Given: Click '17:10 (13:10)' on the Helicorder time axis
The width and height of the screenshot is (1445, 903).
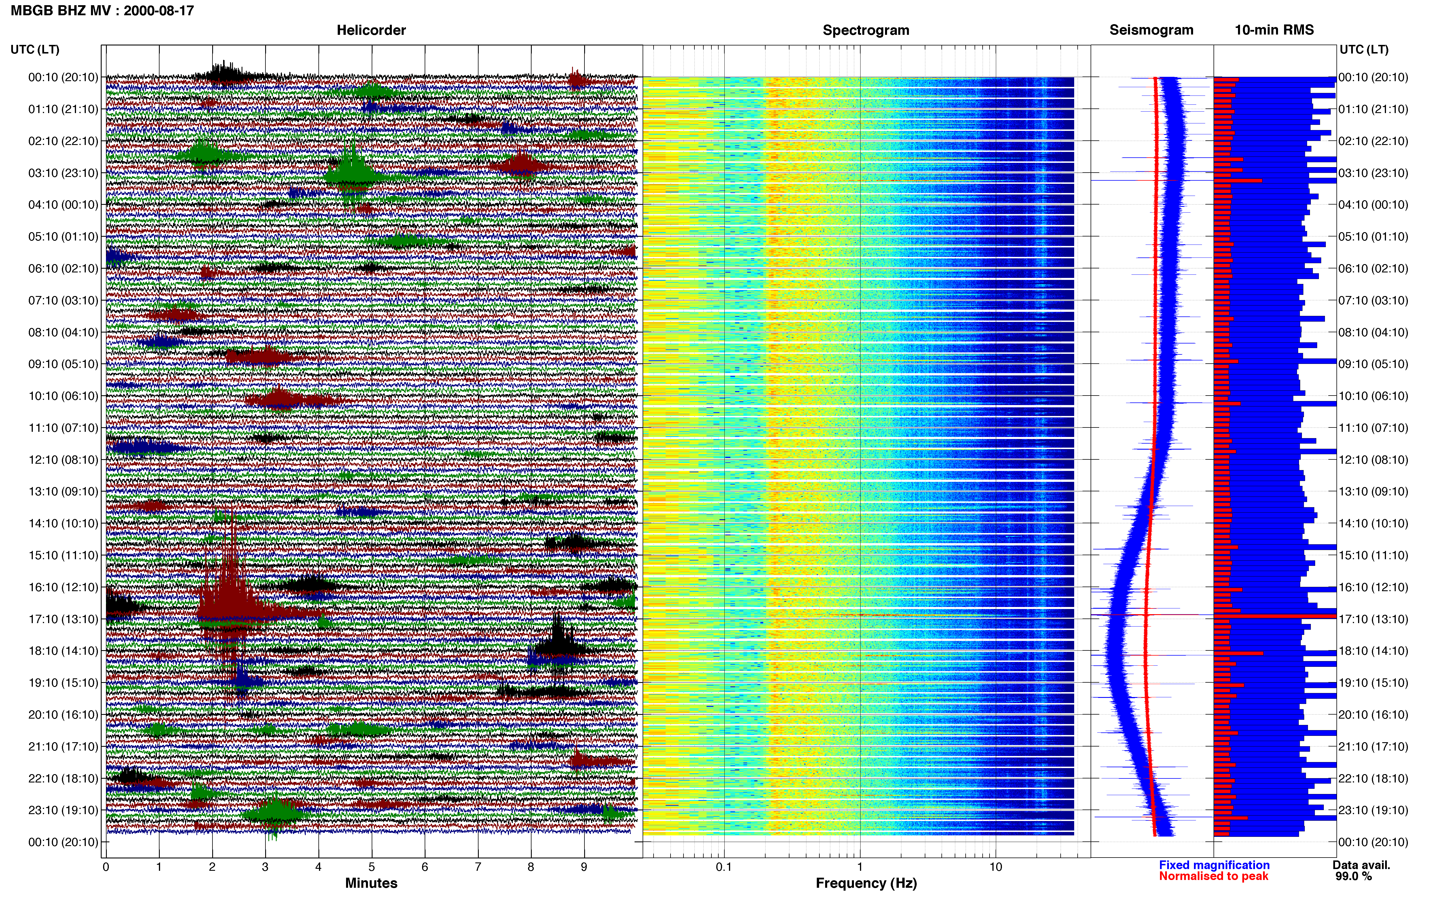Looking at the screenshot, I should (x=63, y=619).
